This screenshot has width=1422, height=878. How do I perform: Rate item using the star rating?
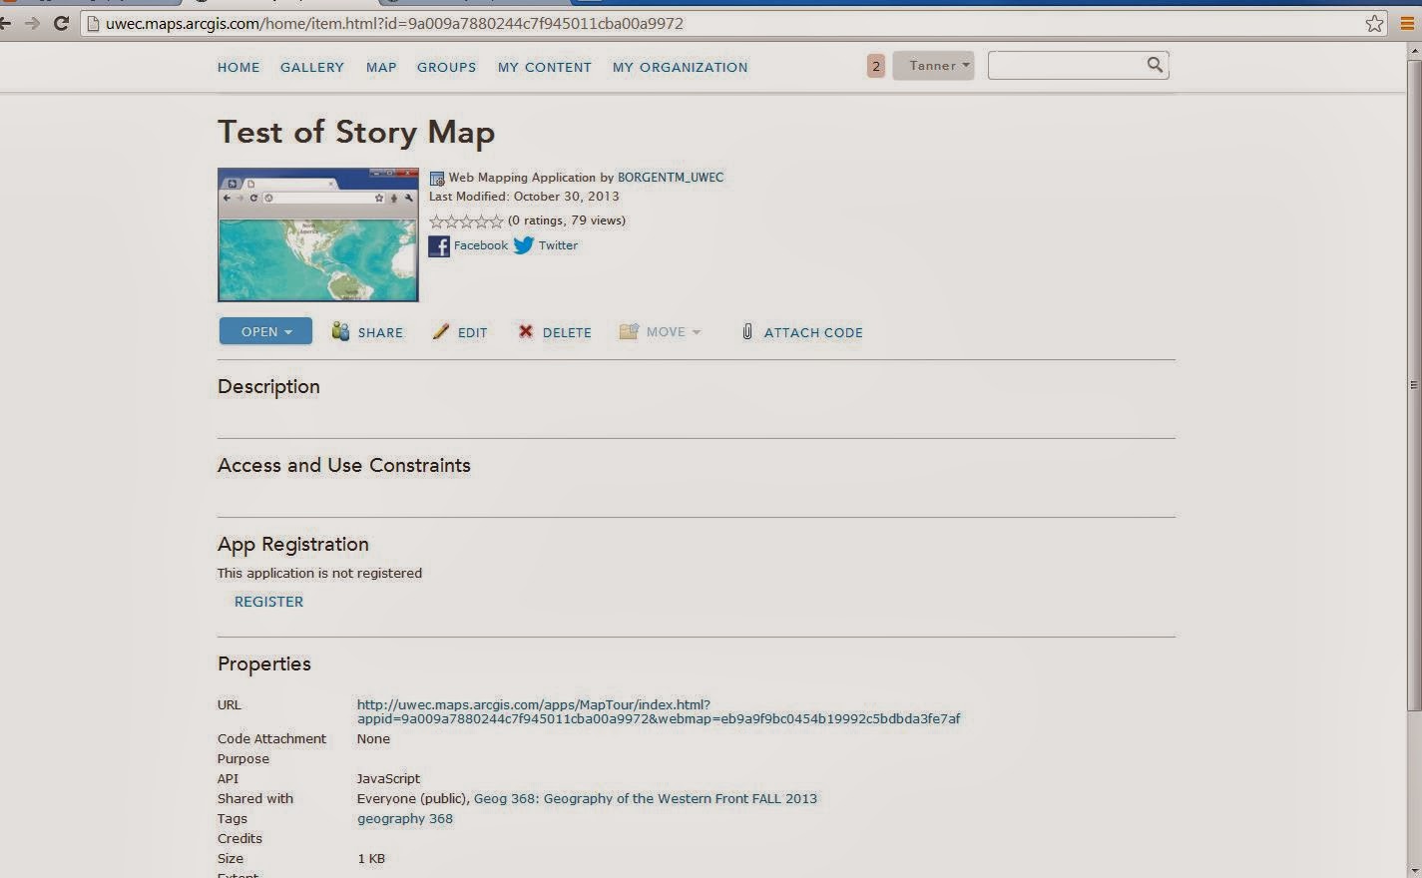(466, 221)
